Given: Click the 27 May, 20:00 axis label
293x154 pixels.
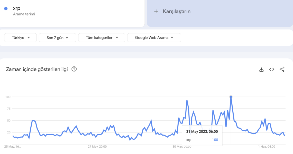Looking at the screenshot, I should [x=97, y=147].
